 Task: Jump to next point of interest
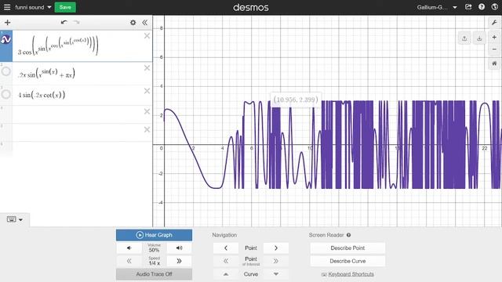point(276,261)
